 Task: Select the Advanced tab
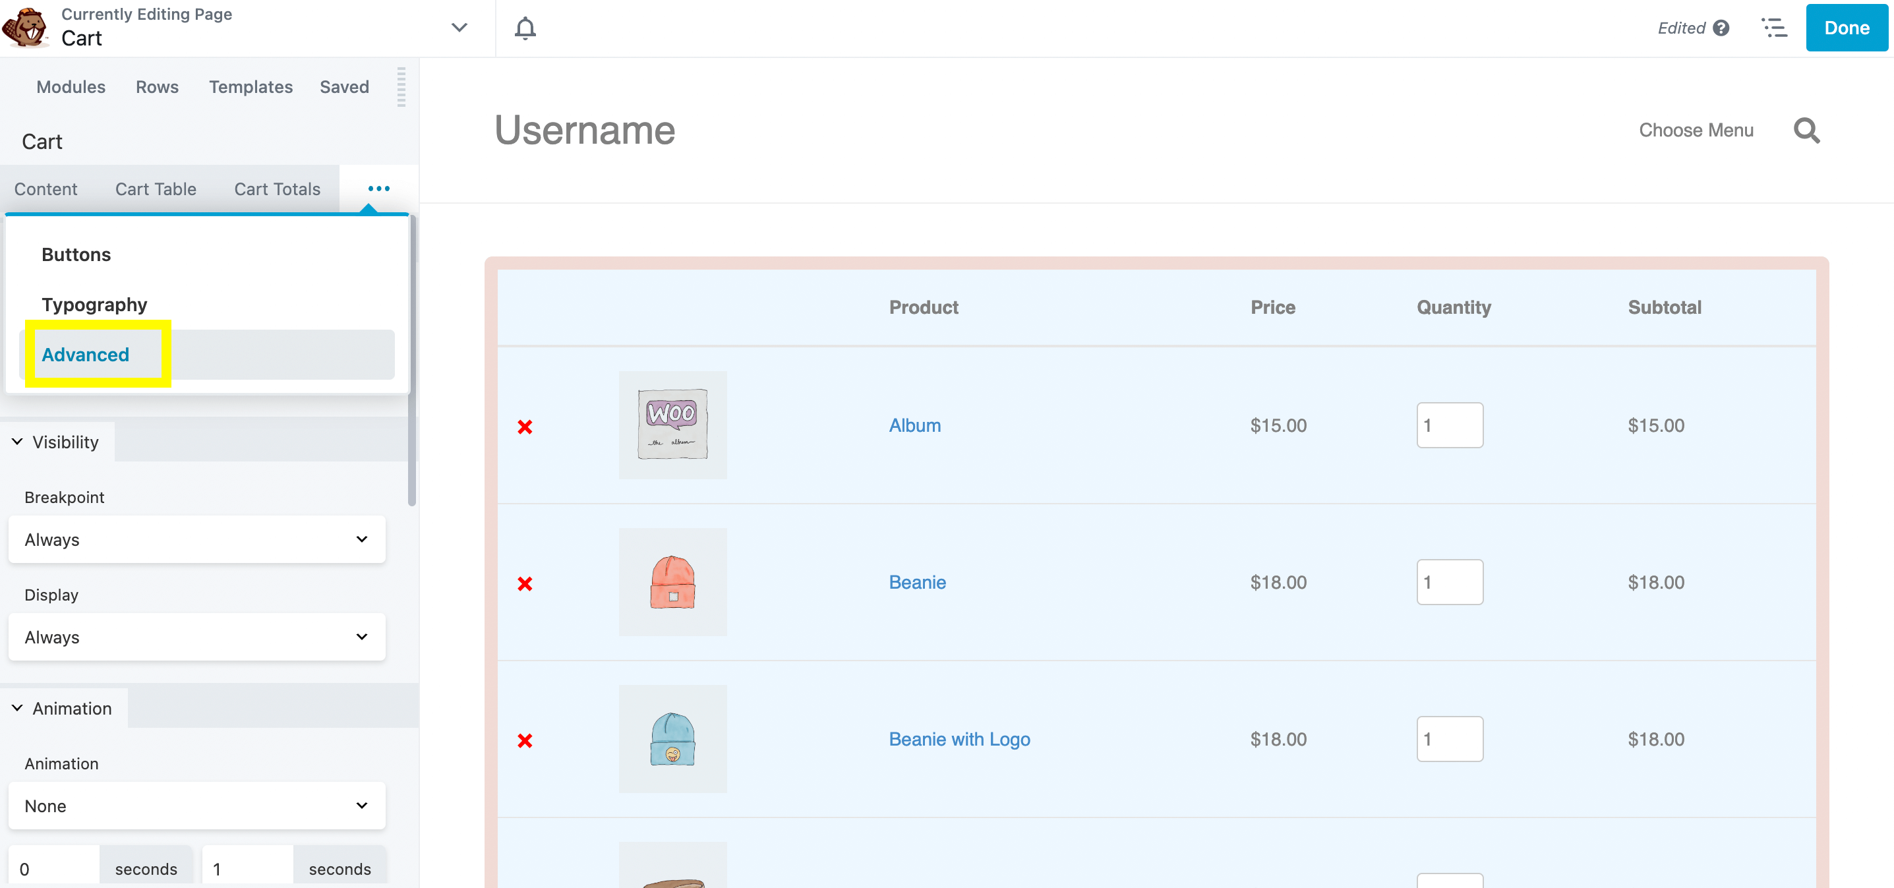(x=86, y=354)
